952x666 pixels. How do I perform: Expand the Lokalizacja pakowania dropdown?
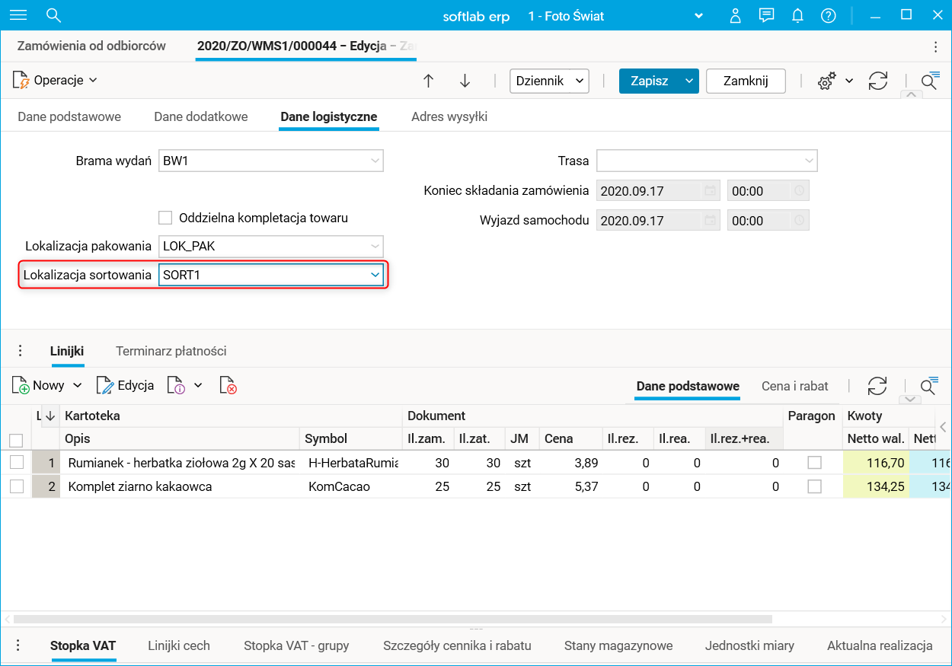coord(375,246)
